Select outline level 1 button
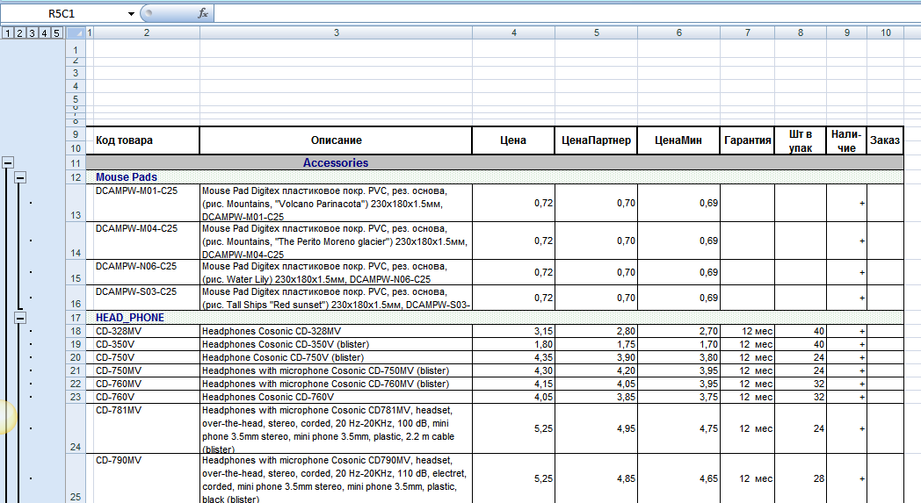Screen dimensions: 921x503 (x=8, y=32)
